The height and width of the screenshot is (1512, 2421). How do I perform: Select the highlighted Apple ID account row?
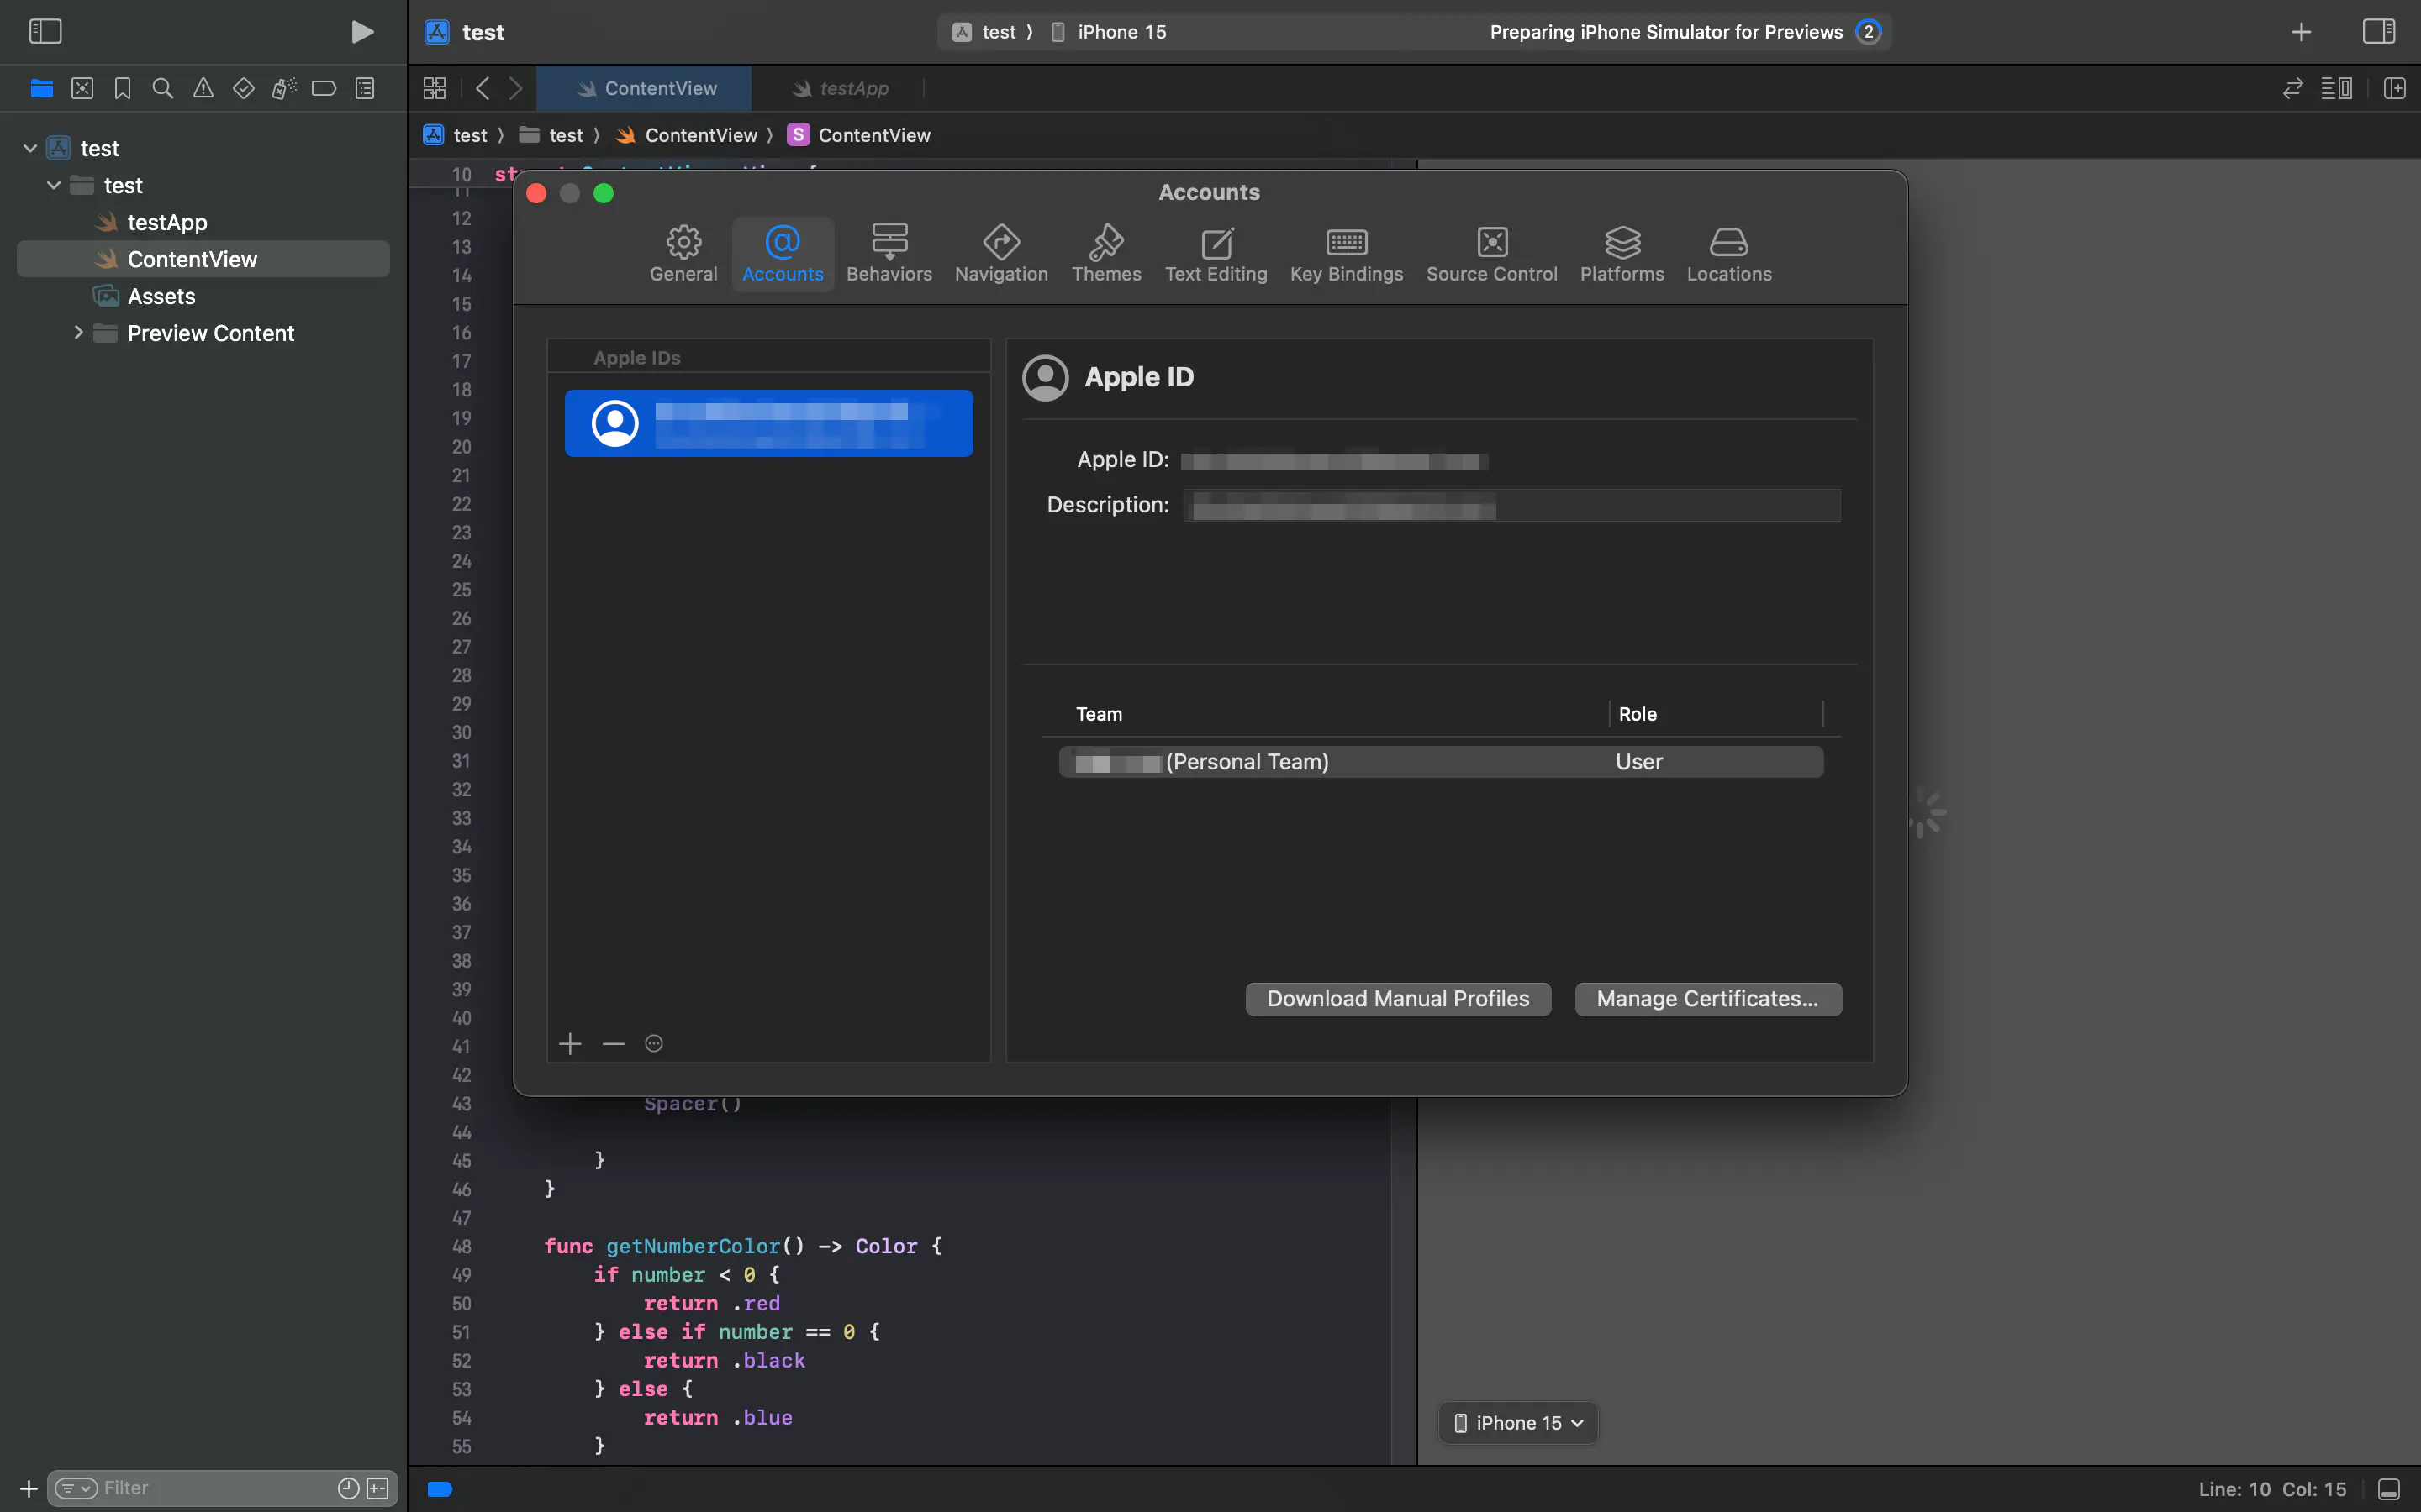[x=768, y=423]
